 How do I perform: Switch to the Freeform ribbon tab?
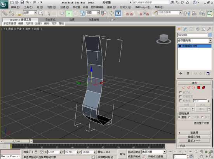pos(50,20)
